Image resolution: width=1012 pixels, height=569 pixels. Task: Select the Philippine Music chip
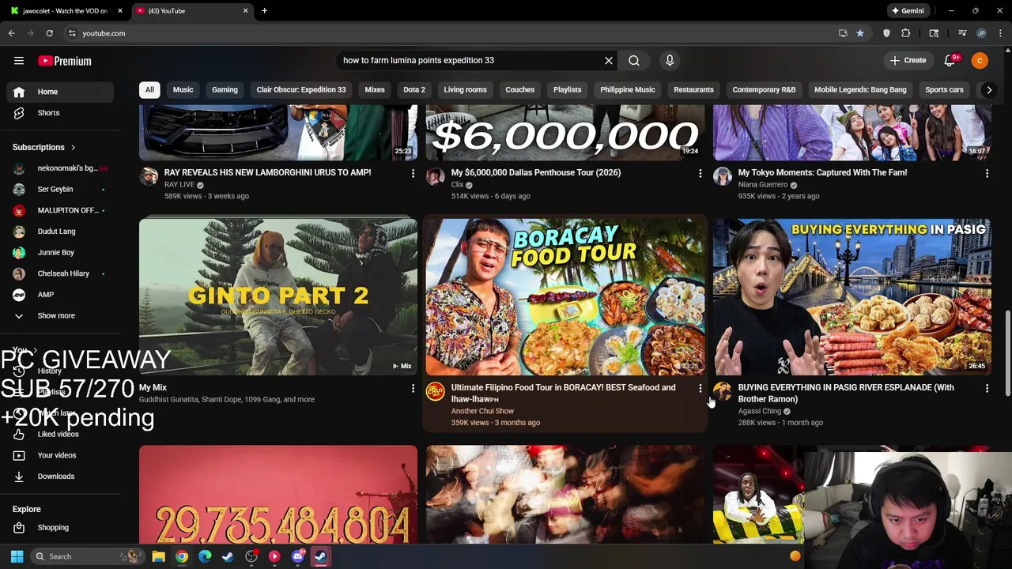(628, 90)
